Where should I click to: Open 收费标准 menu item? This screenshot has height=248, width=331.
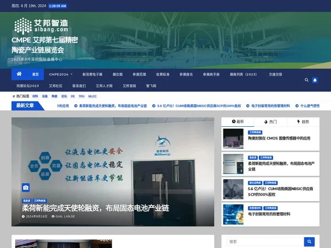[x=163, y=74]
